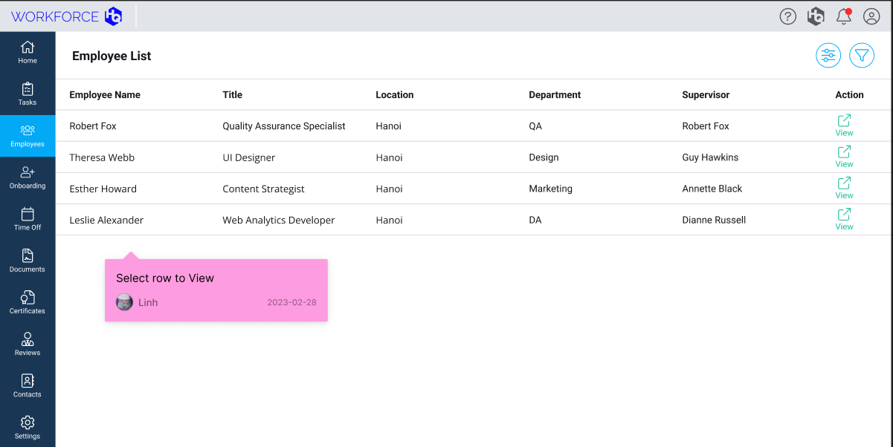Click the Workforce HQ logo

66,16
